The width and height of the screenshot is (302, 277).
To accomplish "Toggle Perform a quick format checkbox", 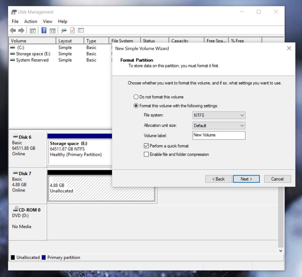I will 146,146.
